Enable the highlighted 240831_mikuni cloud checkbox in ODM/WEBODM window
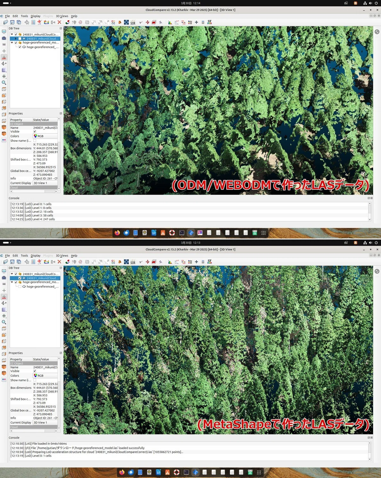 coord(20,39)
